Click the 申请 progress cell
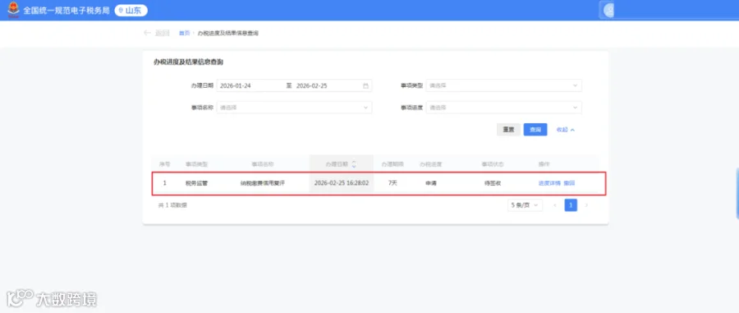739x313 pixels. [431, 183]
